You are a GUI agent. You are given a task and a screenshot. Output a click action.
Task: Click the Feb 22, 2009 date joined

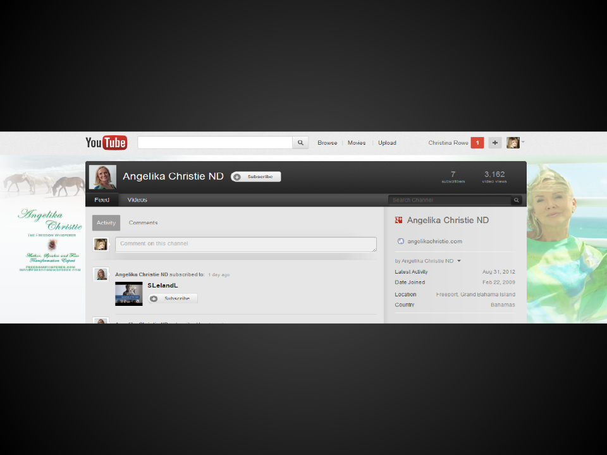point(499,282)
